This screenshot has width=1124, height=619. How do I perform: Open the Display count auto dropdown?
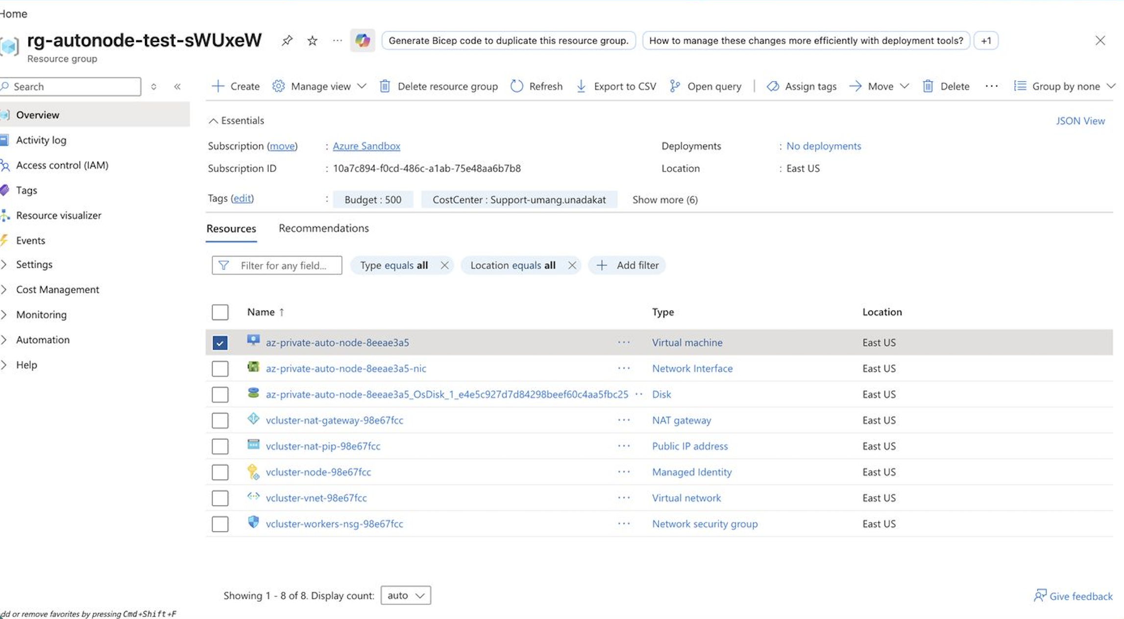(406, 595)
